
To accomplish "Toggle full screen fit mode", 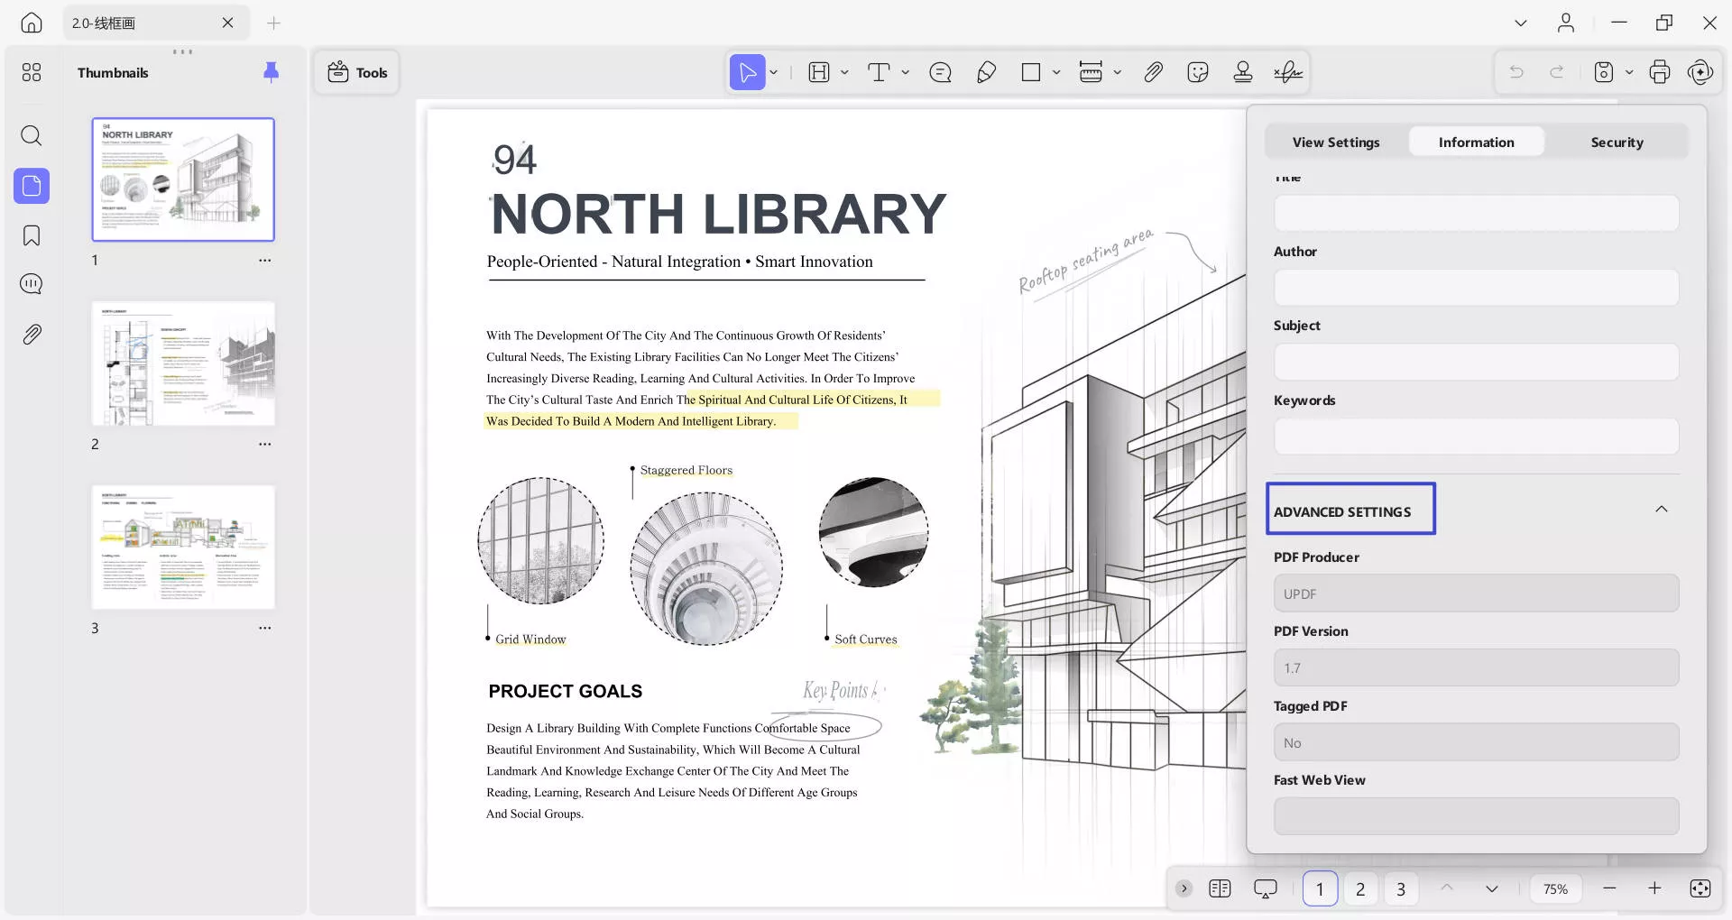I will pyautogui.click(x=1700, y=888).
